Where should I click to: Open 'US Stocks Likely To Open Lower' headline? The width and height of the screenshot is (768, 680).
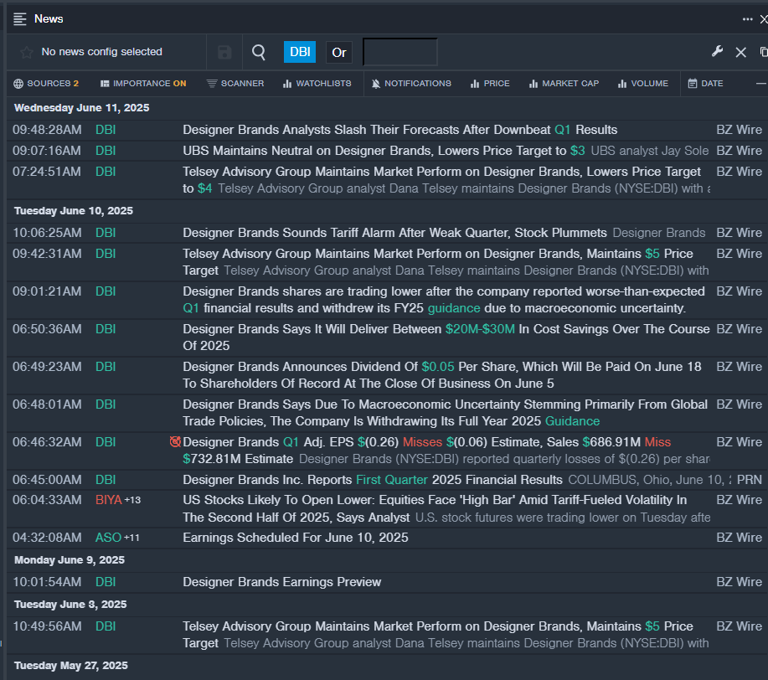(x=435, y=508)
